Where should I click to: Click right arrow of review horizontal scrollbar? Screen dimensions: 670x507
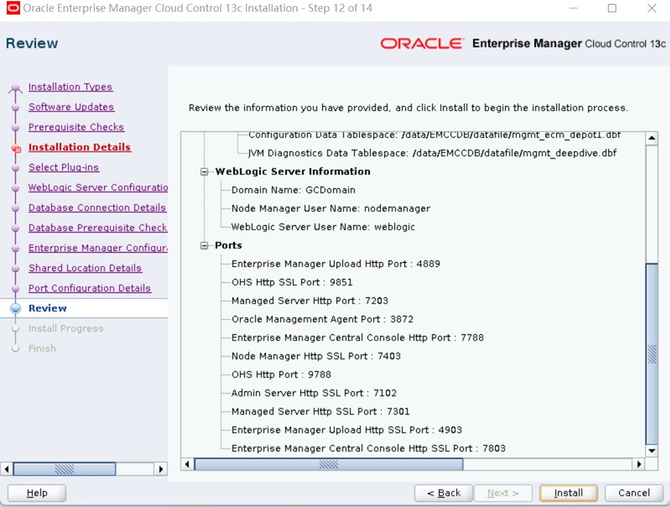[x=639, y=464]
